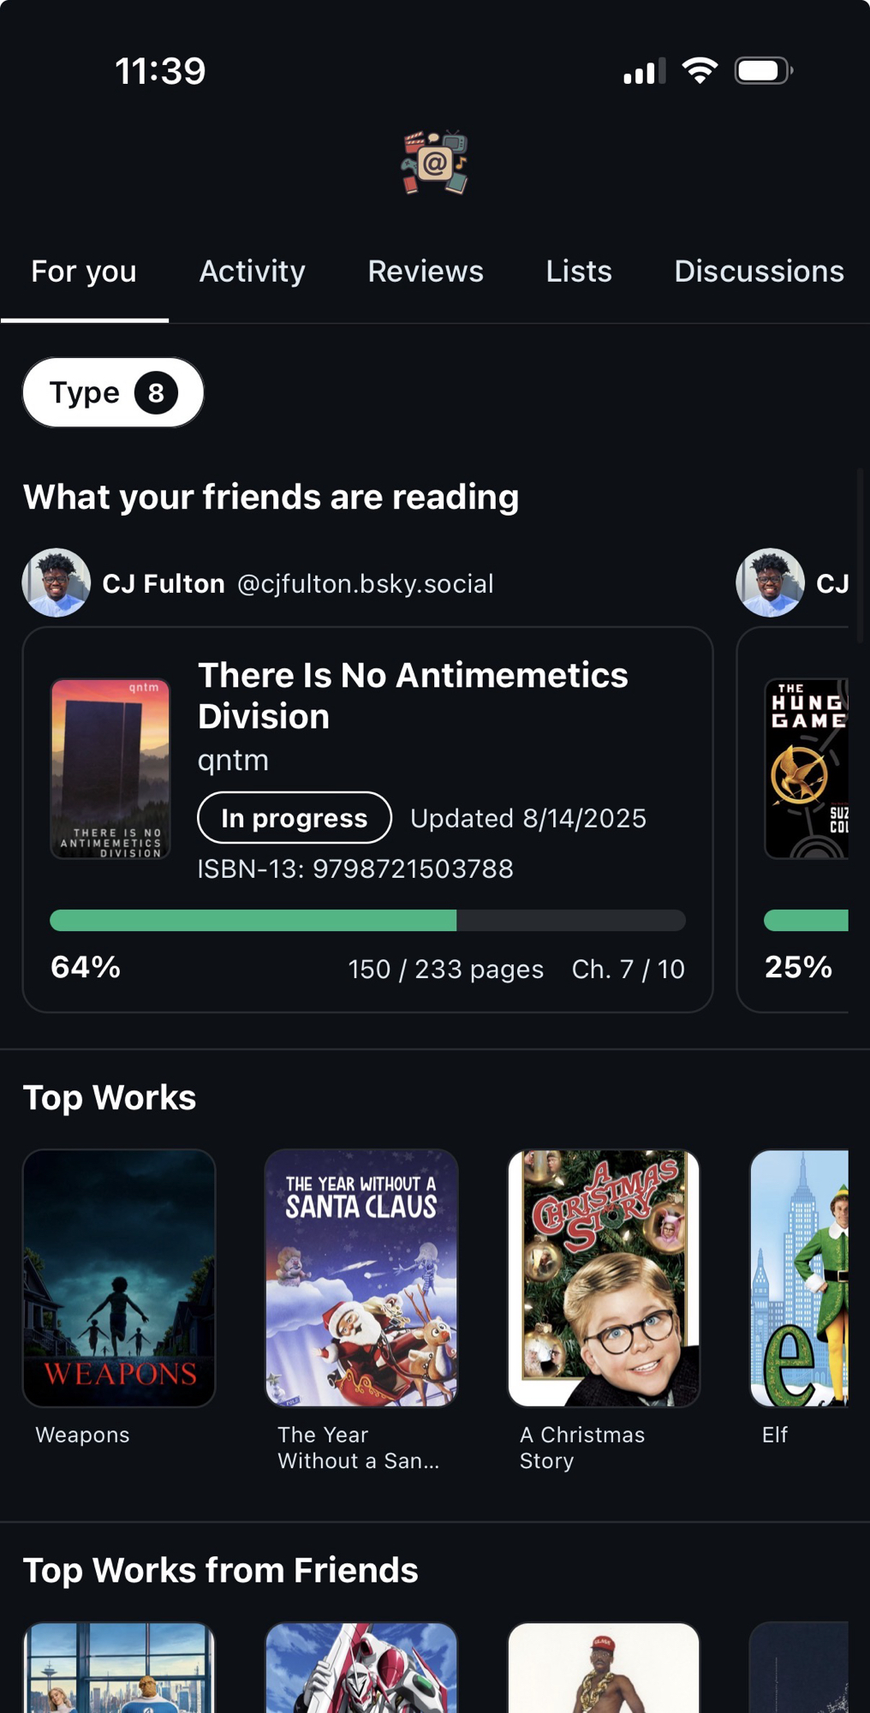Viewport: 870px width, 1713px height.
Task: Click the 64% reading progress bar
Action: 367,921
